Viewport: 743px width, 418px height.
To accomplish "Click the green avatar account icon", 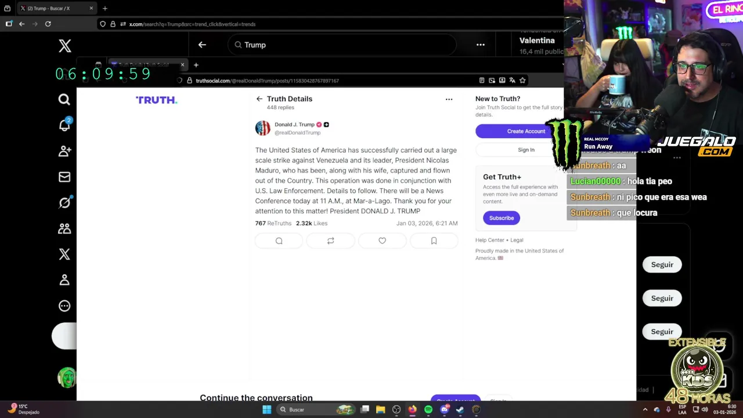I will click(x=67, y=377).
